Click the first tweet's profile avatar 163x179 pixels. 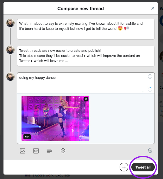point(10,23)
